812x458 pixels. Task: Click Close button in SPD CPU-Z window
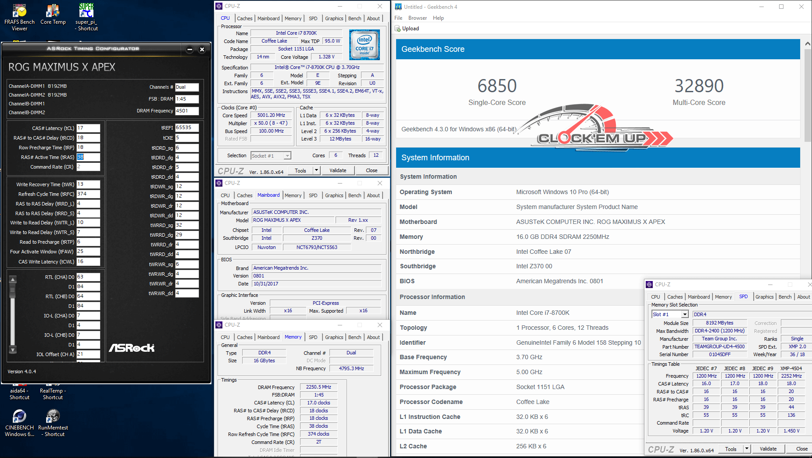click(801, 449)
